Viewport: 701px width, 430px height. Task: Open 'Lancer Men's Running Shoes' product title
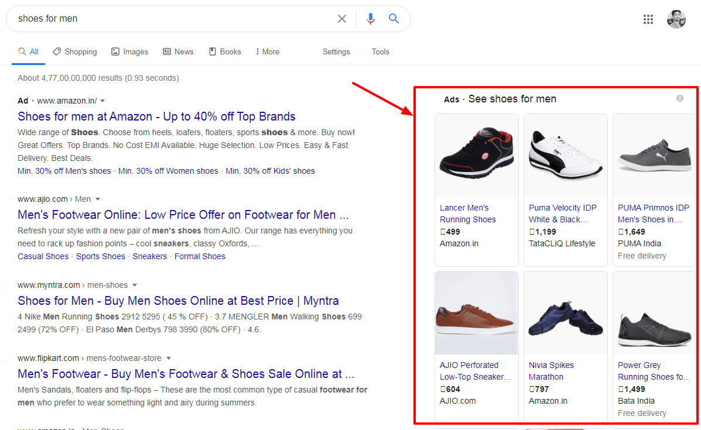(468, 214)
